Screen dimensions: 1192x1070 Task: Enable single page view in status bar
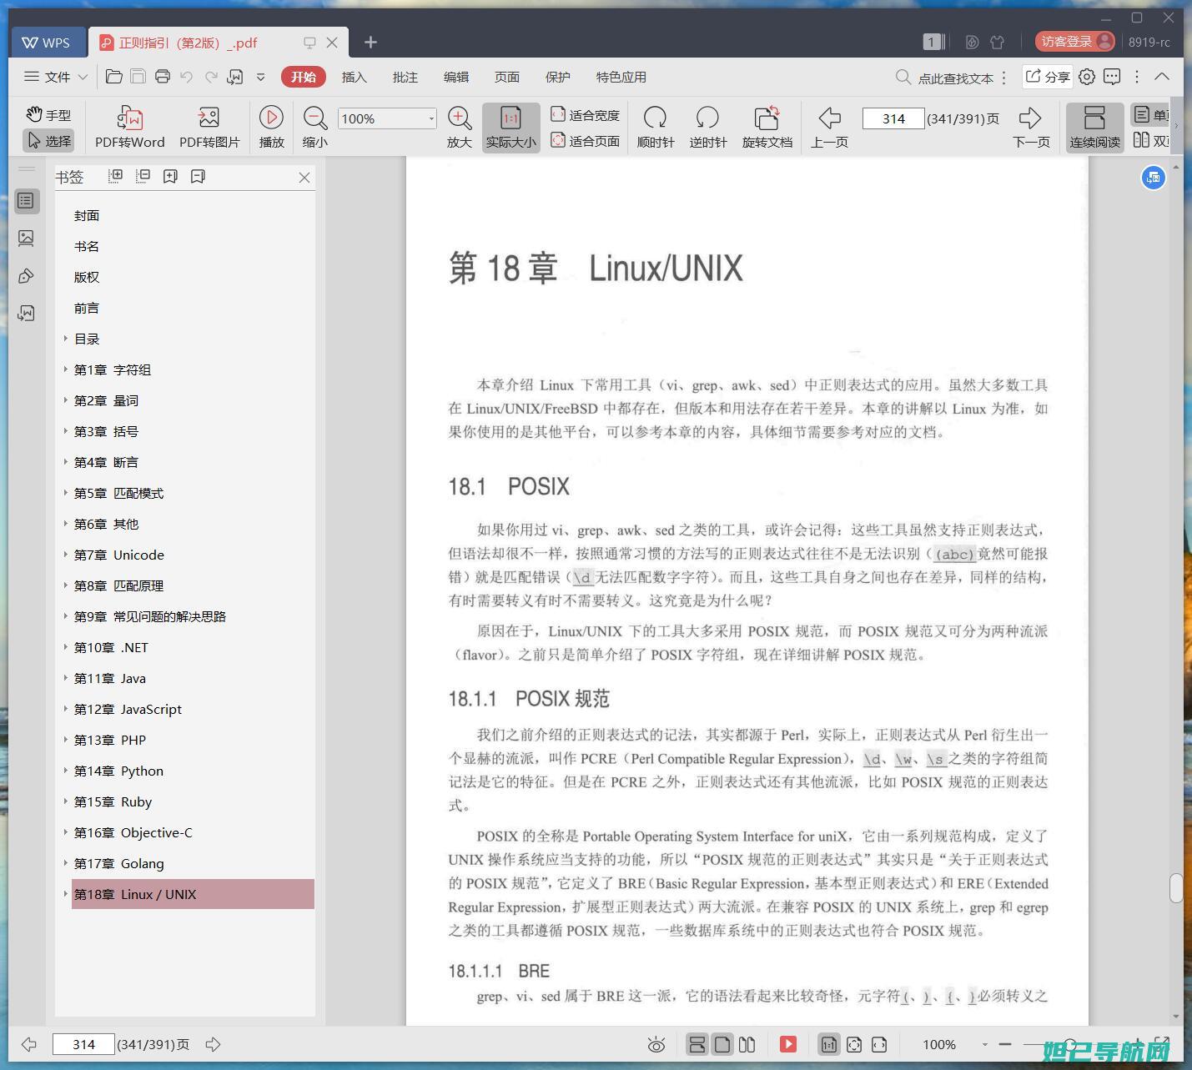click(x=722, y=1044)
